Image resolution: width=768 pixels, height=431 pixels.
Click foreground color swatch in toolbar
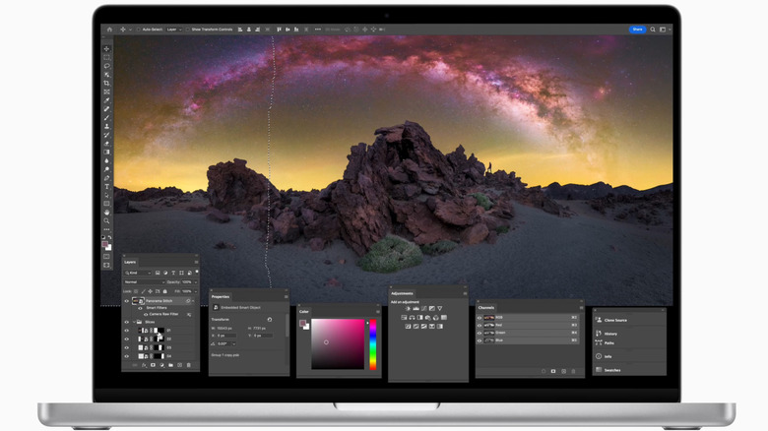(x=104, y=244)
